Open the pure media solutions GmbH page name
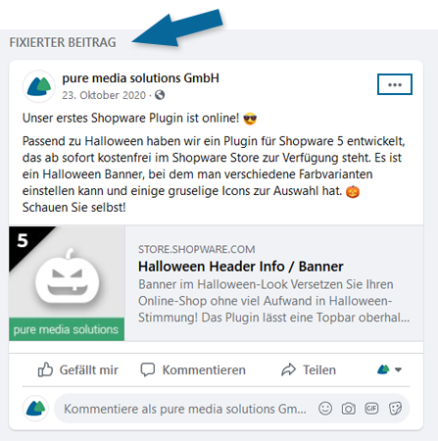438x441 pixels. 140,78
